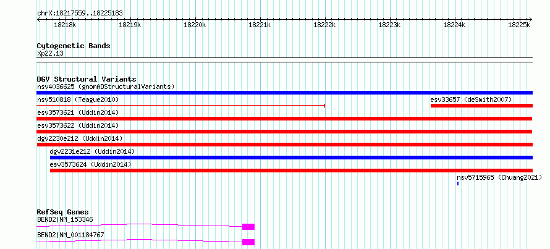550x249 pixels.
Task: Click the 18219k ruler label
Action: [130, 25]
